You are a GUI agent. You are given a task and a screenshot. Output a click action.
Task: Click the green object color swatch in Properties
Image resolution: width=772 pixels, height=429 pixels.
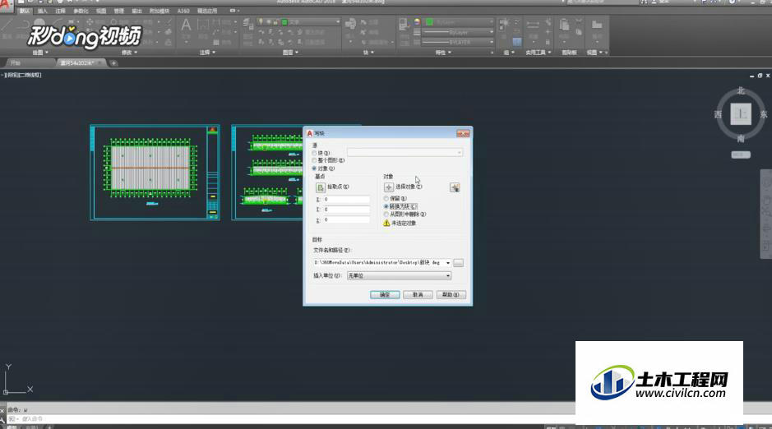(429, 22)
